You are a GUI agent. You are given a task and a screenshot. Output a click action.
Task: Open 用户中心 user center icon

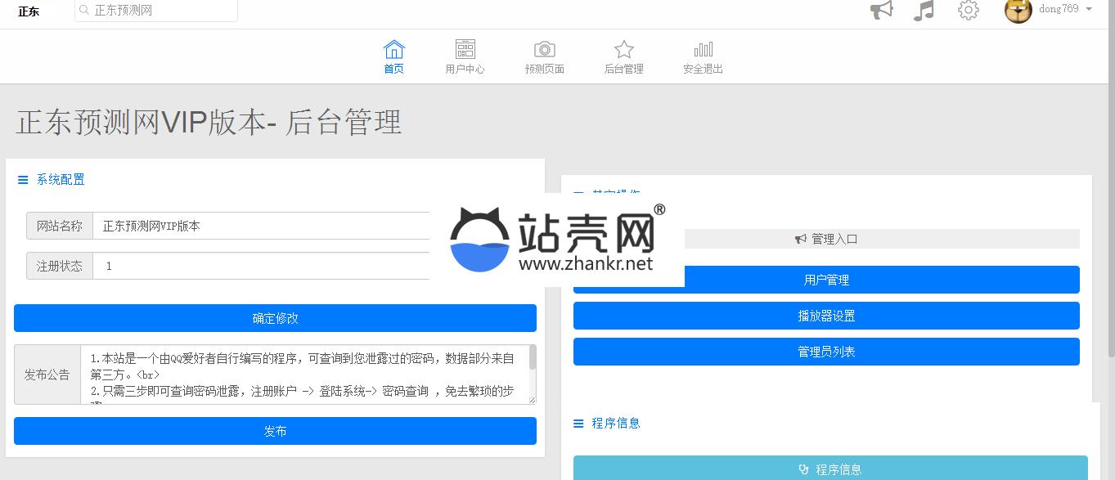coord(465,50)
